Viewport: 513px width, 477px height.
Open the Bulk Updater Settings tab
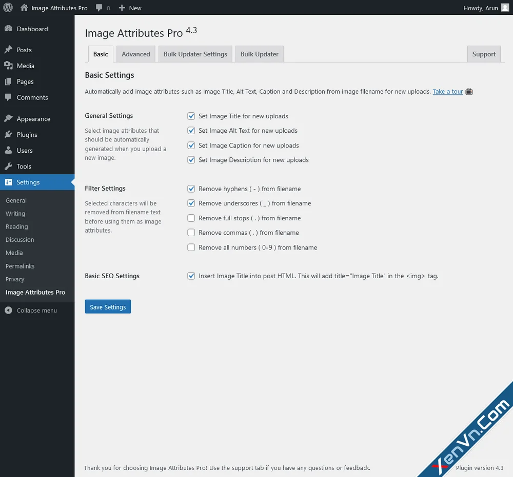[195, 54]
